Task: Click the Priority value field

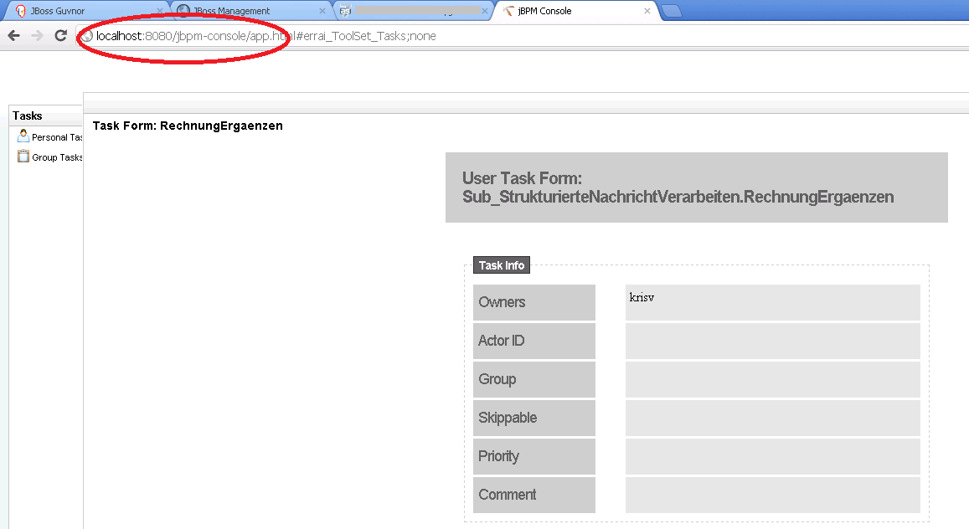Action: (772, 456)
